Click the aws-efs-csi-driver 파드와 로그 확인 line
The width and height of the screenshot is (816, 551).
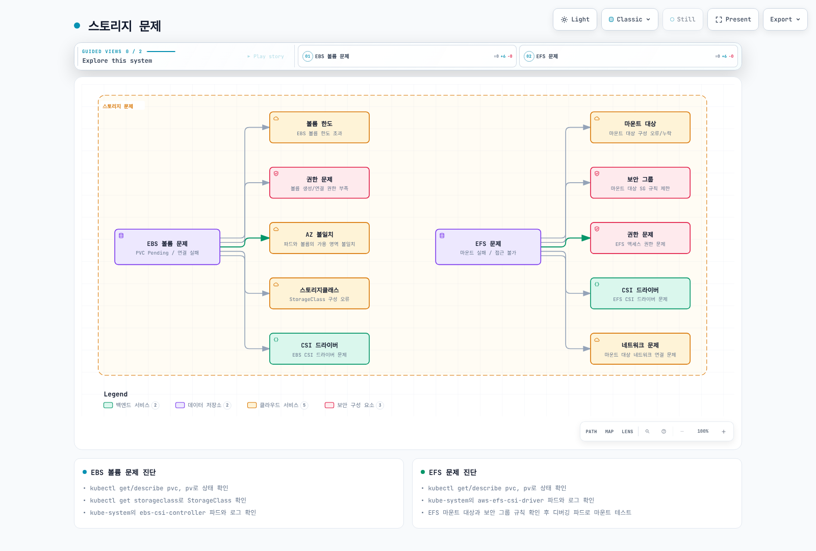[511, 500]
